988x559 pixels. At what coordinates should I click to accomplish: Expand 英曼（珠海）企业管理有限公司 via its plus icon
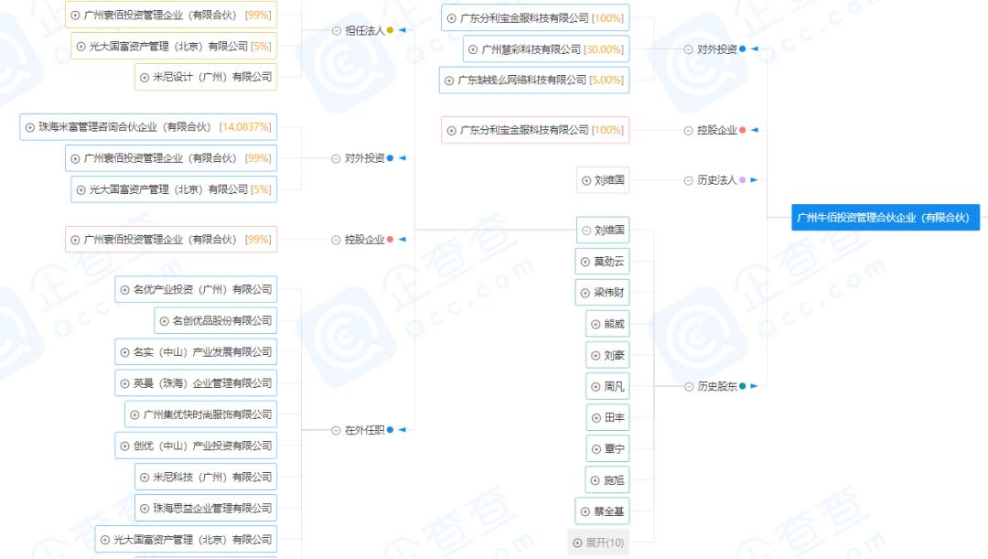click(x=124, y=384)
